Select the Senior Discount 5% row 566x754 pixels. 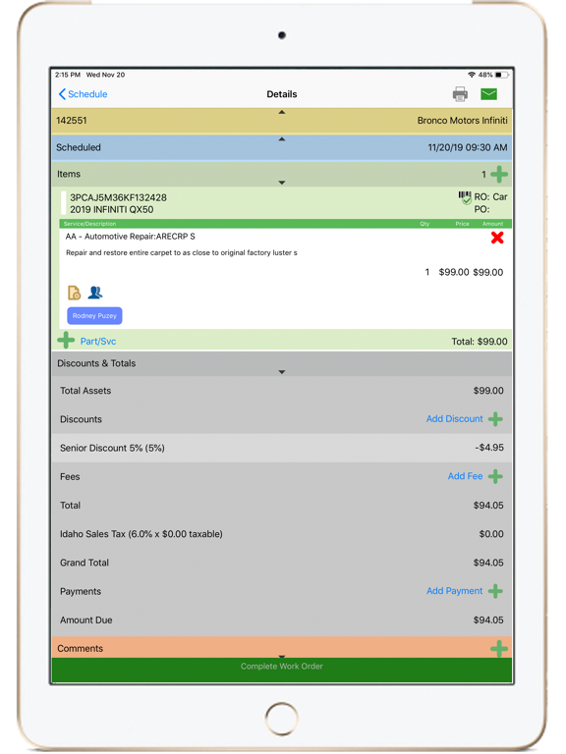(282, 448)
